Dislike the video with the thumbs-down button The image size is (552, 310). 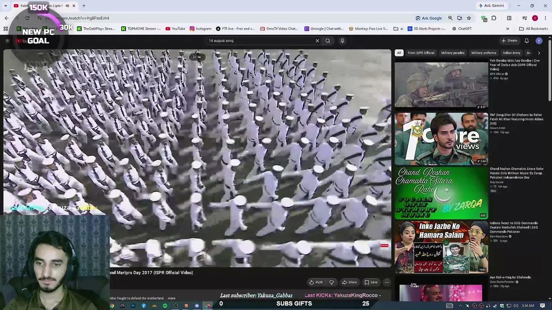332,282
